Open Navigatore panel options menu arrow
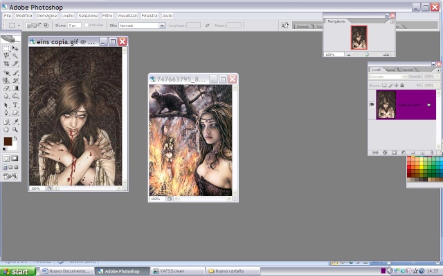 pos(392,22)
